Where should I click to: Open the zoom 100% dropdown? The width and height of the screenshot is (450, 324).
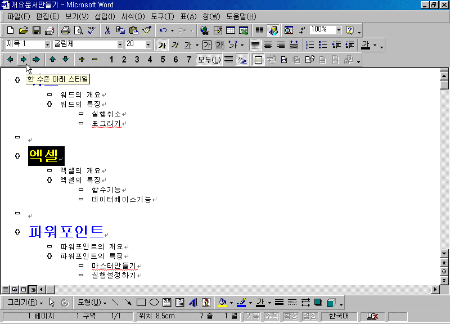click(339, 30)
